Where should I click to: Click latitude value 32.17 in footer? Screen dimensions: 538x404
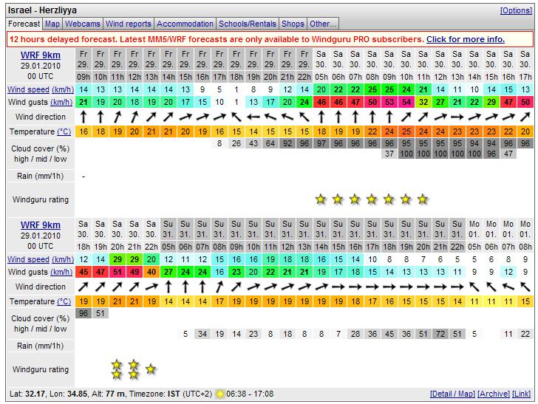(x=35, y=394)
